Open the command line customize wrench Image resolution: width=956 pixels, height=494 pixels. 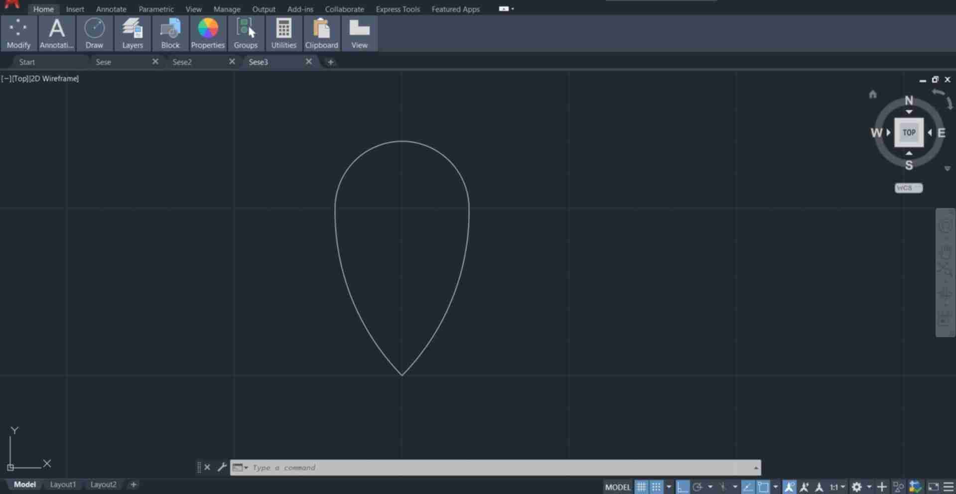click(222, 467)
